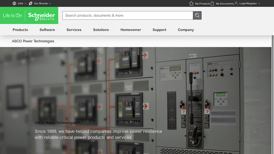Click the Our Brands link icon
Screen dimensions: 274x154
pyautogui.click(x=30, y=3)
